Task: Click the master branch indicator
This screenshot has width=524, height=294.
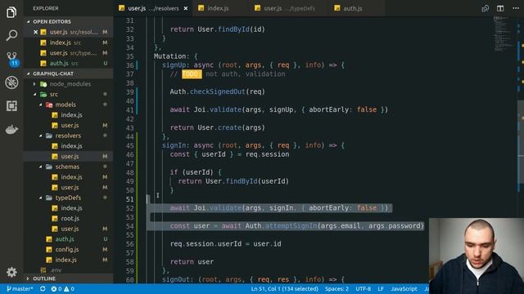Action: (20, 288)
